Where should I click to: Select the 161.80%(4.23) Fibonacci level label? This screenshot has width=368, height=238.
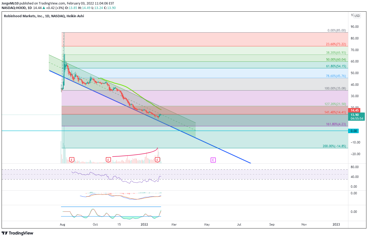(x=336, y=124)
